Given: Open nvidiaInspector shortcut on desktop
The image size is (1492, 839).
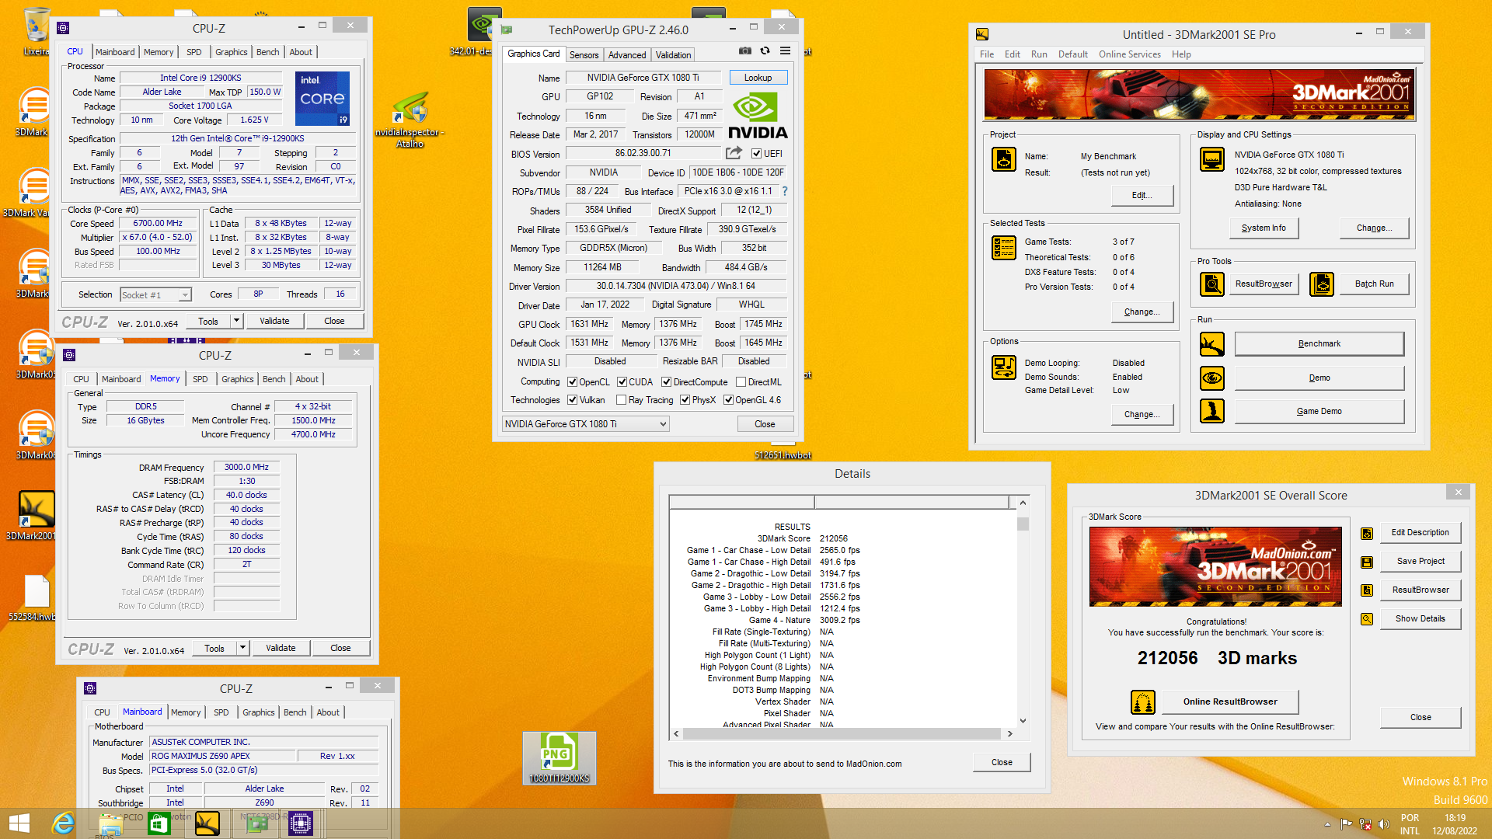Looking at the screenshot, I should click(410, 120).
